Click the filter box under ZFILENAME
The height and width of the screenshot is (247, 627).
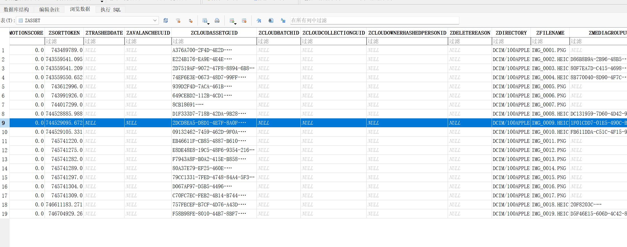pyautogui.click(x=550, y=41)
